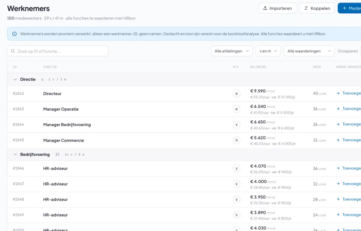Click the V badge for Manager Bedrijfsvoering
The height and width of the screenshot is (231, 361).
(x=236, y=125)
